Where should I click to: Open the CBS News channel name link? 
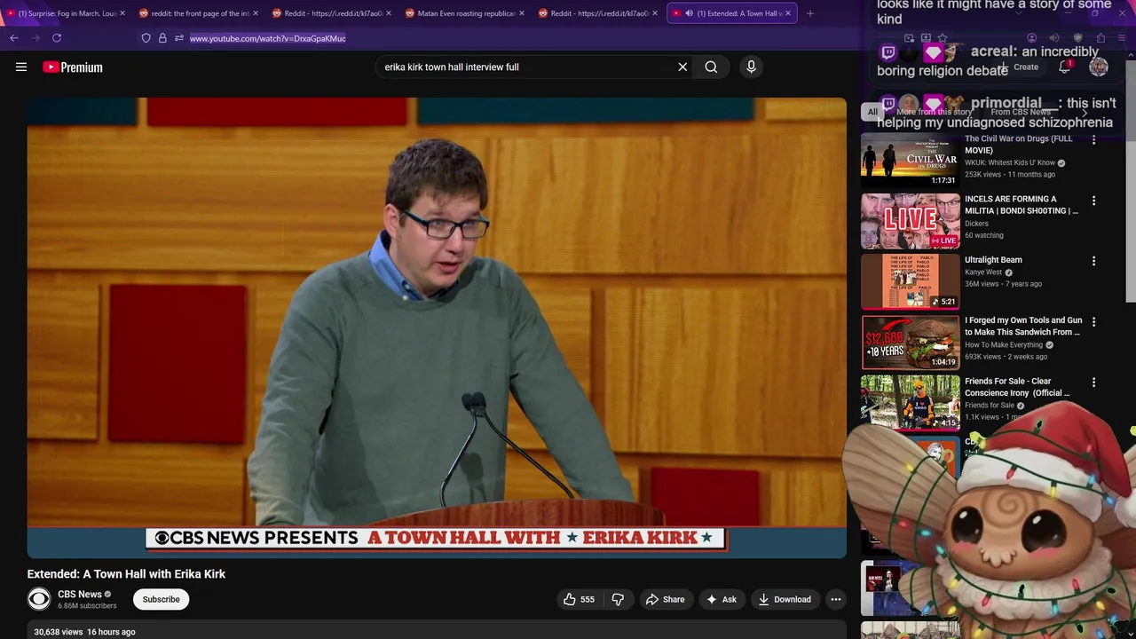pos(80,594)
